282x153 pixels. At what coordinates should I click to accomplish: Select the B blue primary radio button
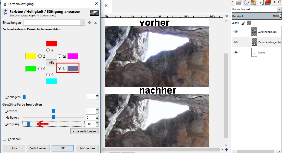tap(59, 69)
